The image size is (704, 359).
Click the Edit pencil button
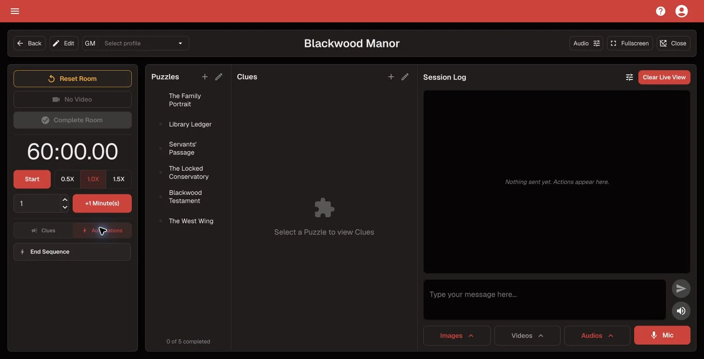click(x=64, y=43)
